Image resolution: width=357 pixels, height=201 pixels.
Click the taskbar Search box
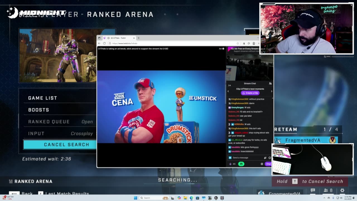pyautogui.click(x=154, y=198)
